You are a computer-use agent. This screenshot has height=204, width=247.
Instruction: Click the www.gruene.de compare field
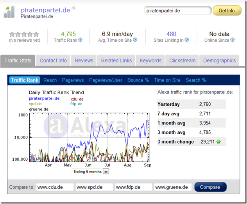tap(173, 187)
